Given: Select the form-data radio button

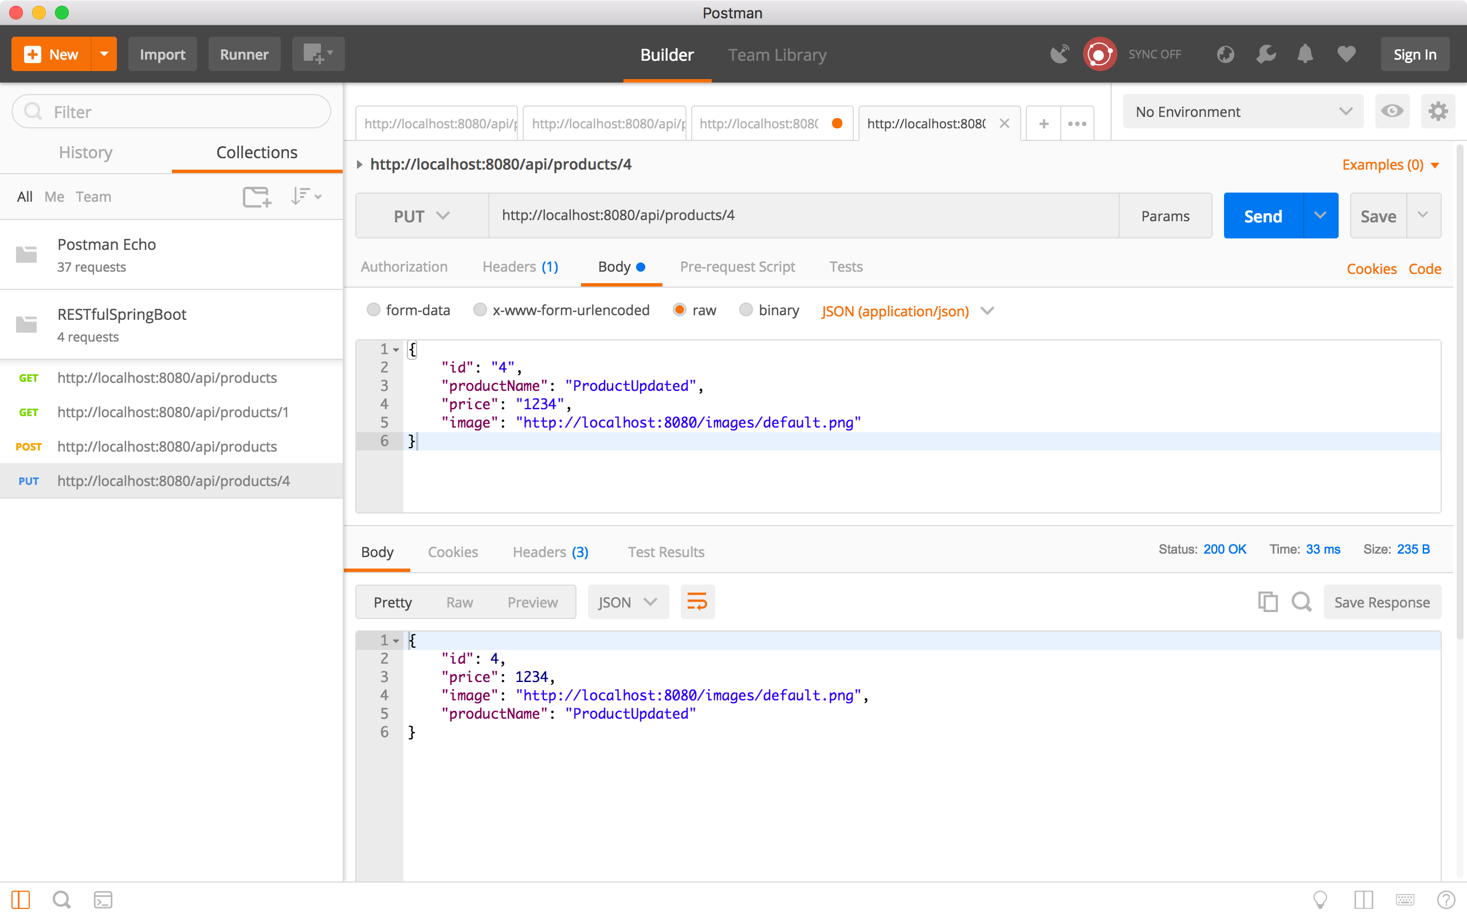Looking at the screenshot, I should tap(374, 310).
